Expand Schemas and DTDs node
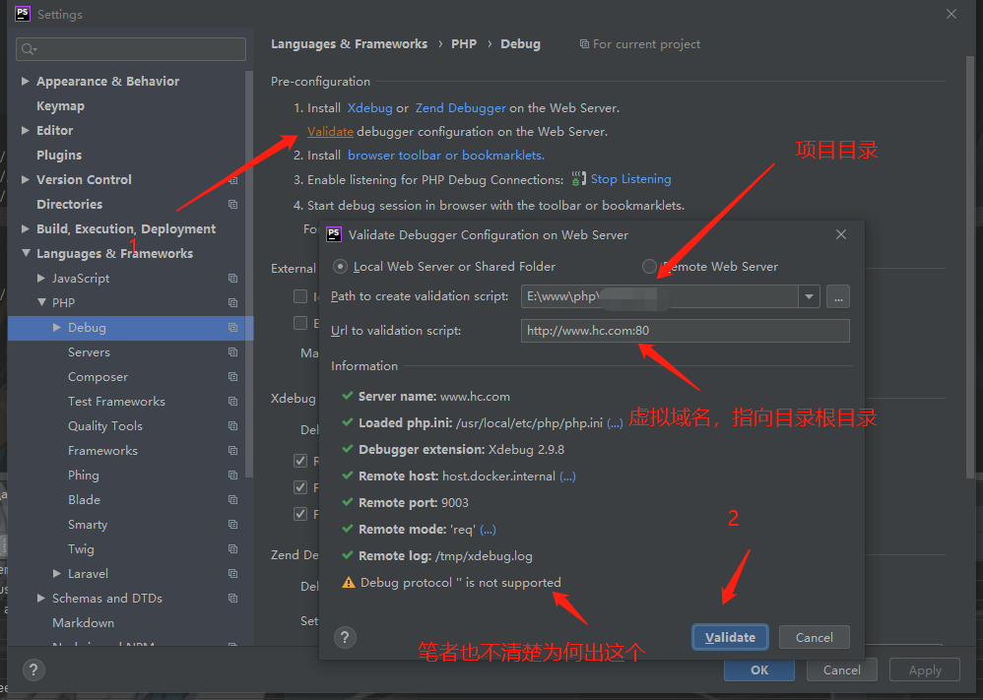This screenshot has width=983, height=700. pos(40,598)
